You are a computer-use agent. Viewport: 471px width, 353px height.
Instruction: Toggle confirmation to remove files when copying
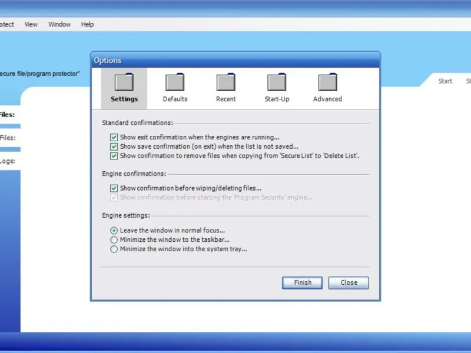tap(114, 156)
